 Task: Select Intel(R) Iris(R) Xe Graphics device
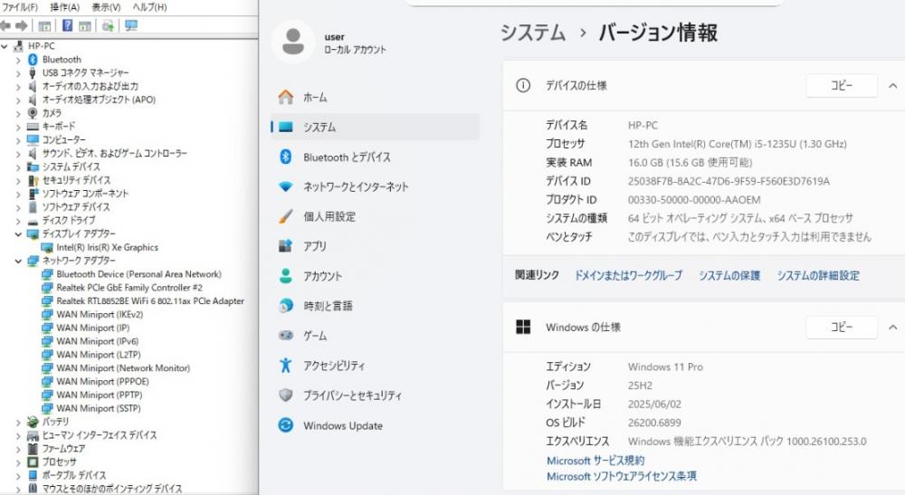click(x=107, y=247)
